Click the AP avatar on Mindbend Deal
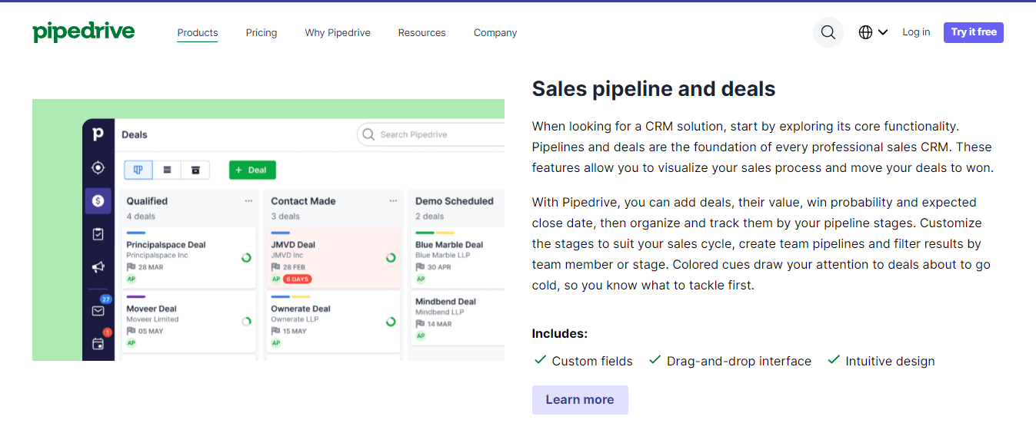Screen dimensions: 1036x433 421,335
